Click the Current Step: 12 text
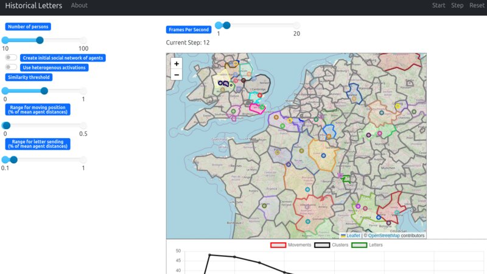 point(187,43)
